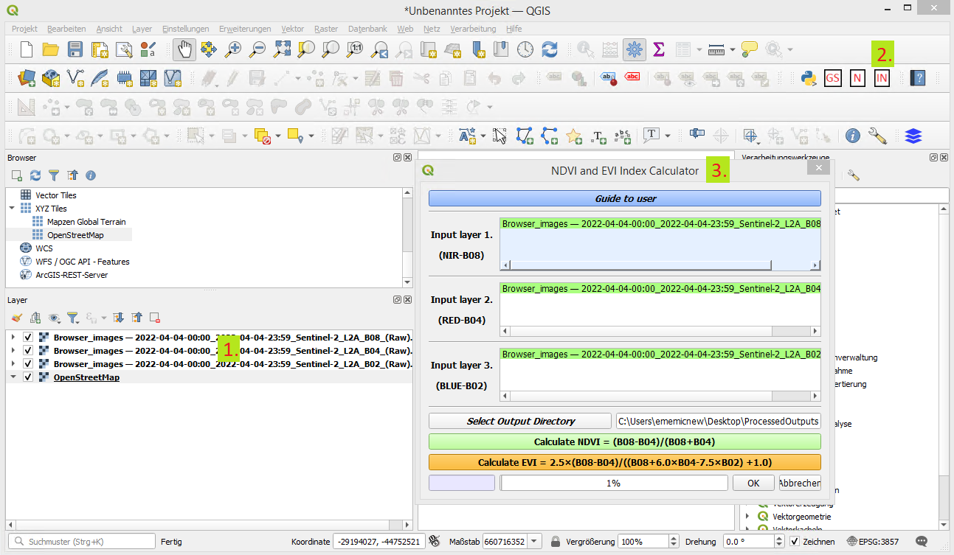Toggle the Zeichnen render checkbox

click(x=794, y=541)
